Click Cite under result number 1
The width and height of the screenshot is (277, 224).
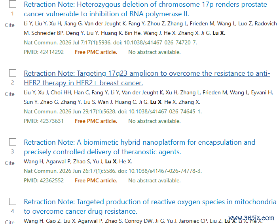click(10, 25)
